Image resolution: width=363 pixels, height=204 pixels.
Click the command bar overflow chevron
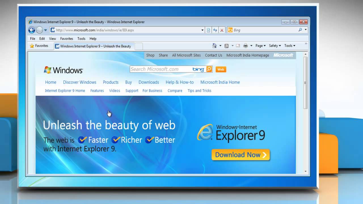(x=306, y=44)
